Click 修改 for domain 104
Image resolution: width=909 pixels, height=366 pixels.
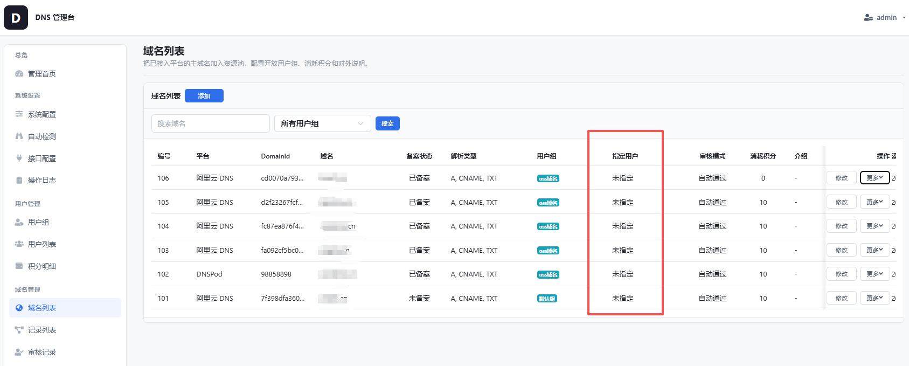(x=842, y=226)
